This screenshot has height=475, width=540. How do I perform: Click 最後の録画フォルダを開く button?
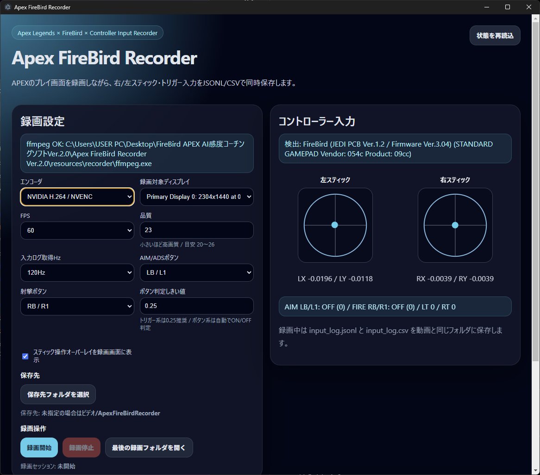click(x=149, y=448)
